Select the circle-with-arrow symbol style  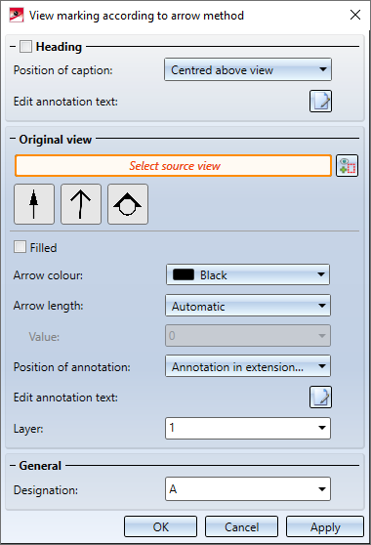[x=128, y=204]
